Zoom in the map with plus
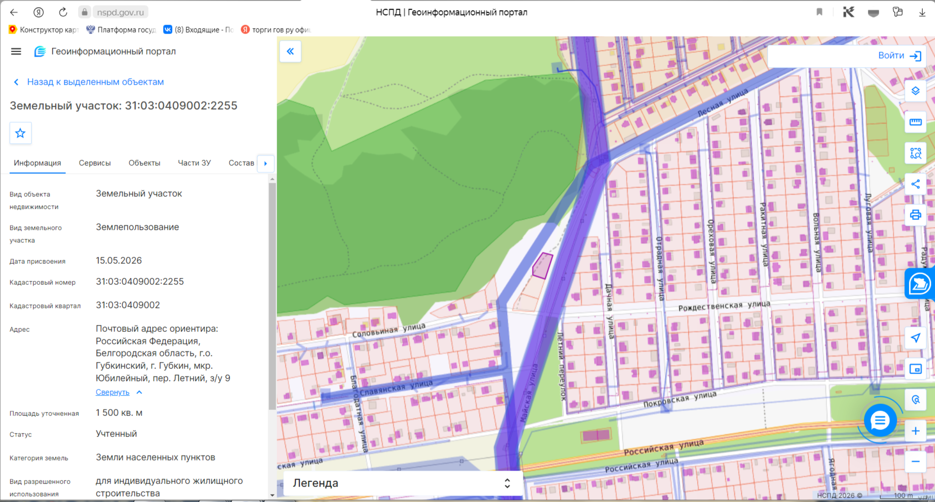The width and height of the screenshot is (935, 502). click(915, 431)
